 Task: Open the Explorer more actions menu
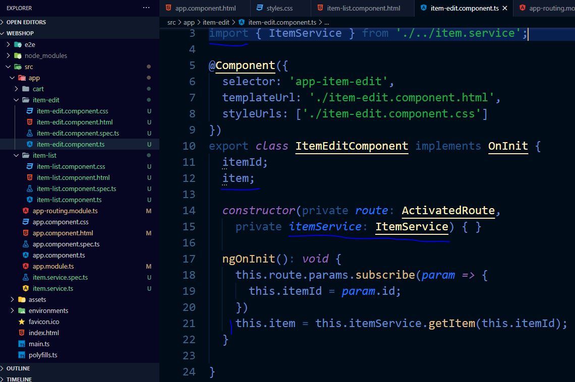click(146, 8)
